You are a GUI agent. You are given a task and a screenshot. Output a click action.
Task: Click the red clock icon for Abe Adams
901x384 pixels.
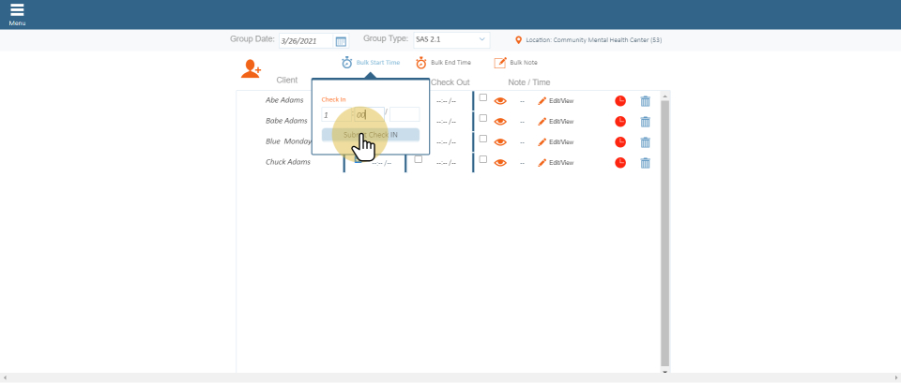[x=620, y=100]
